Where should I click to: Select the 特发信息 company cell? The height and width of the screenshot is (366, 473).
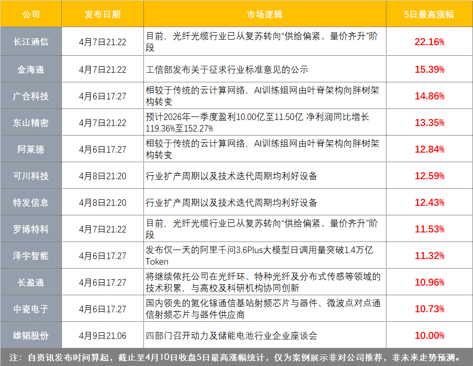[x=31, y=202]
